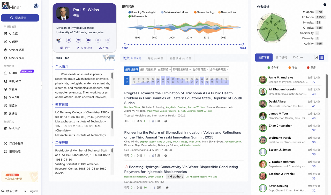Open AI 文库 in the sidebar
This screenshot has width=331, height=195.
coord(11,34)
